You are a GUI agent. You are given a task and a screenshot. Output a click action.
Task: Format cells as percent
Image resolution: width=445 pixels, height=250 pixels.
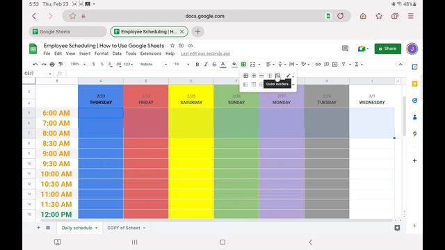(102, 65)
